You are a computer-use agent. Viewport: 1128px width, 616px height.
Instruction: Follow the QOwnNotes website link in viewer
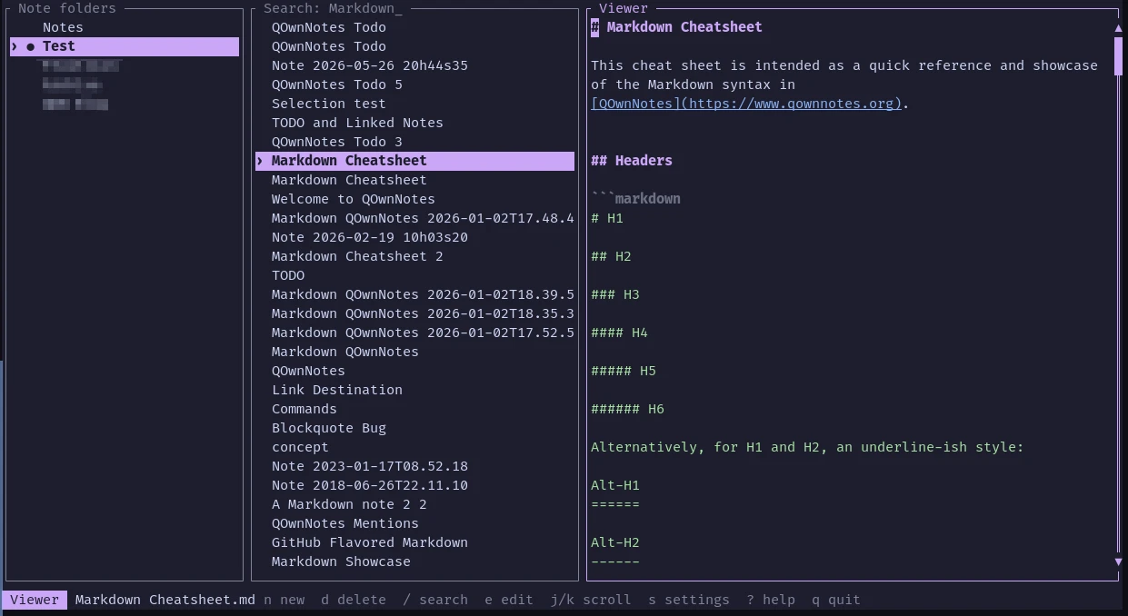pos(746,104)
